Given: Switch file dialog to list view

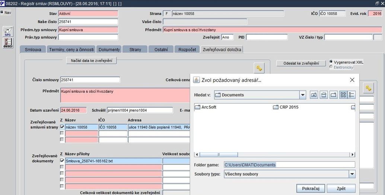Looking at the screenshot, I should point(343,95).
